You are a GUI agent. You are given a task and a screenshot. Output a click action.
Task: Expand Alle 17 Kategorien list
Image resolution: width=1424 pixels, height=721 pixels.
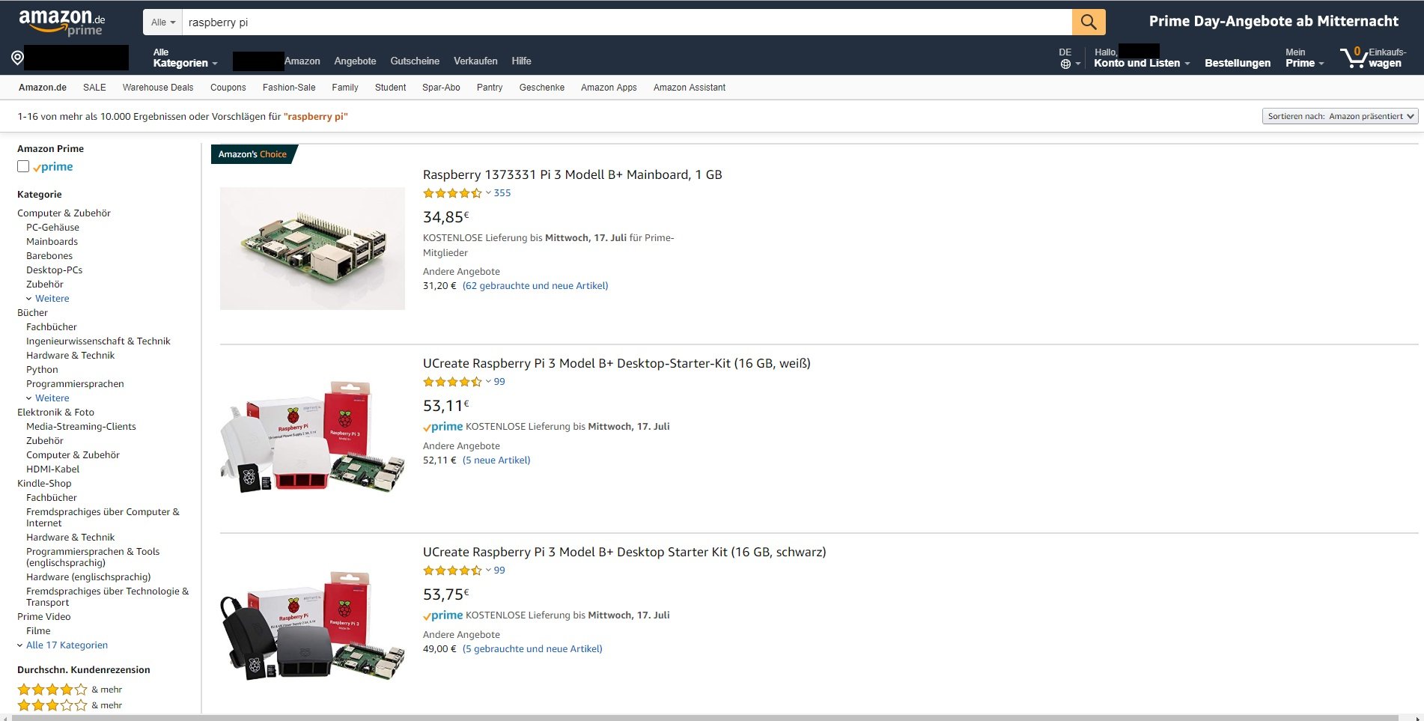tap(67, 645)
